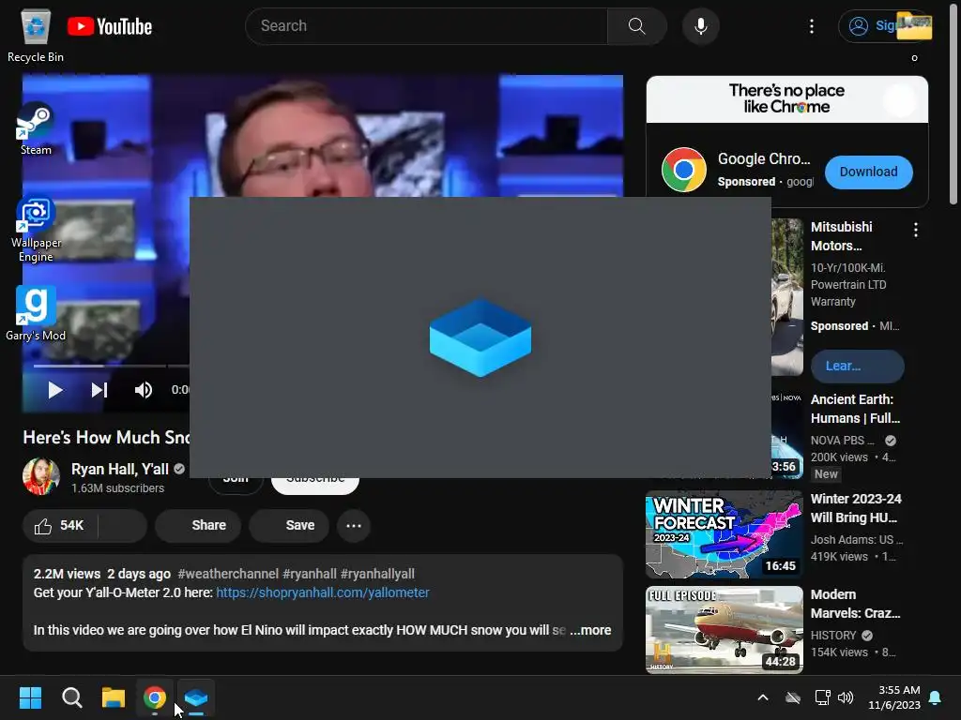Viewport: 961px width, 720px height.
Task: Open the YouTube home logo
Action: tap(109, 26)
